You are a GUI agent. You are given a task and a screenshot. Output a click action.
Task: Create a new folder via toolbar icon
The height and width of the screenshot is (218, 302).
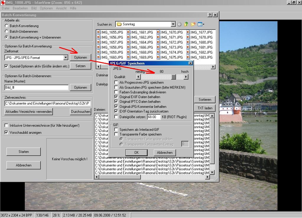[x=193, y=24]
